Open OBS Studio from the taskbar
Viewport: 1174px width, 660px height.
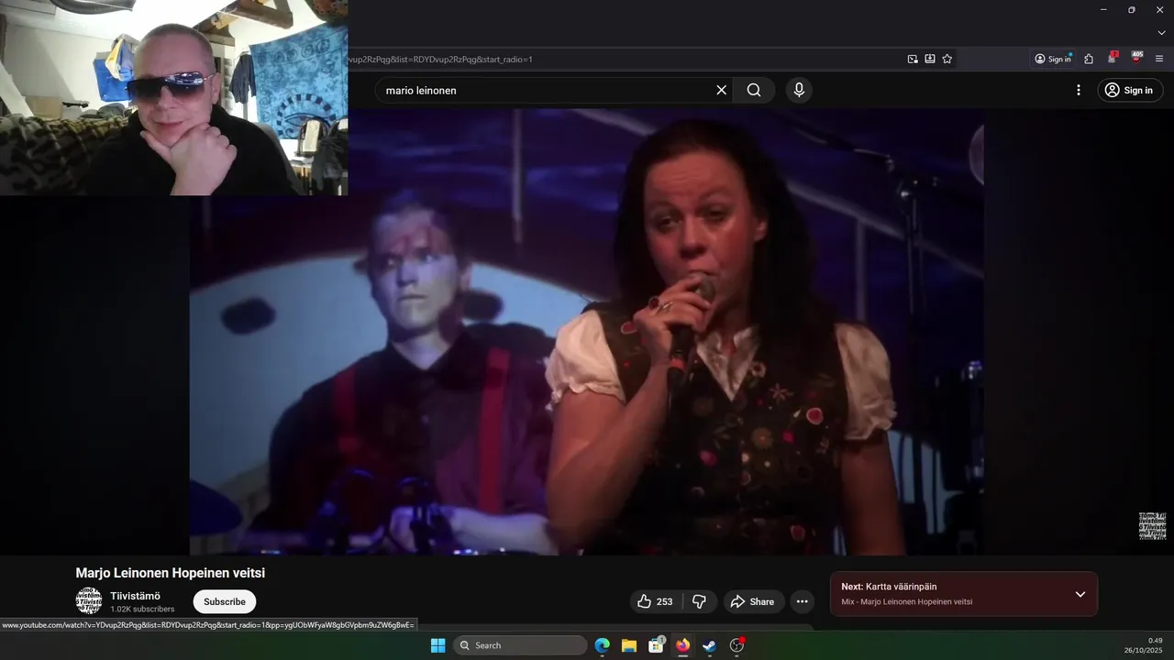(x=737, y=645)
